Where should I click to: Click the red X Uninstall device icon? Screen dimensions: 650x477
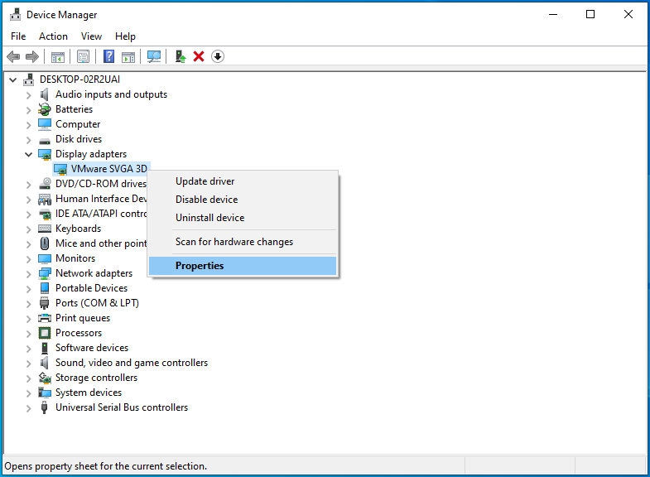pos(199,56)
